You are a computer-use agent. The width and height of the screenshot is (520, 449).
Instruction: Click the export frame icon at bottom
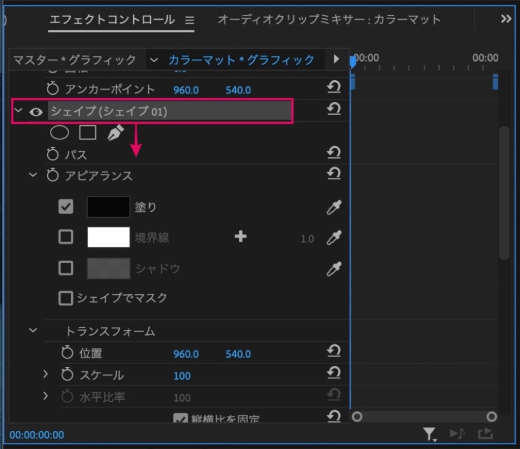485,433
